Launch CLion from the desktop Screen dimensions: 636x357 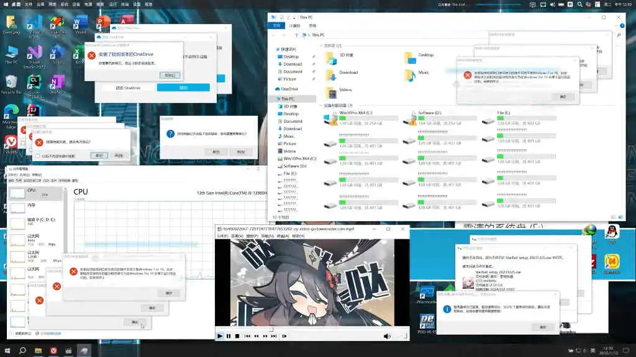pos(35,87)
